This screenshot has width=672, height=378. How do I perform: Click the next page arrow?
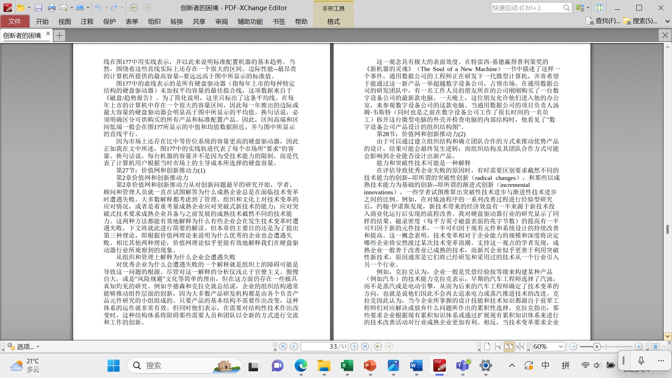point(354,346)
